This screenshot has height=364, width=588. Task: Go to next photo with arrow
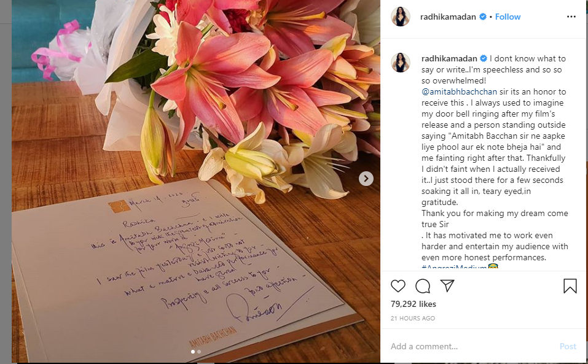point(366,178)
